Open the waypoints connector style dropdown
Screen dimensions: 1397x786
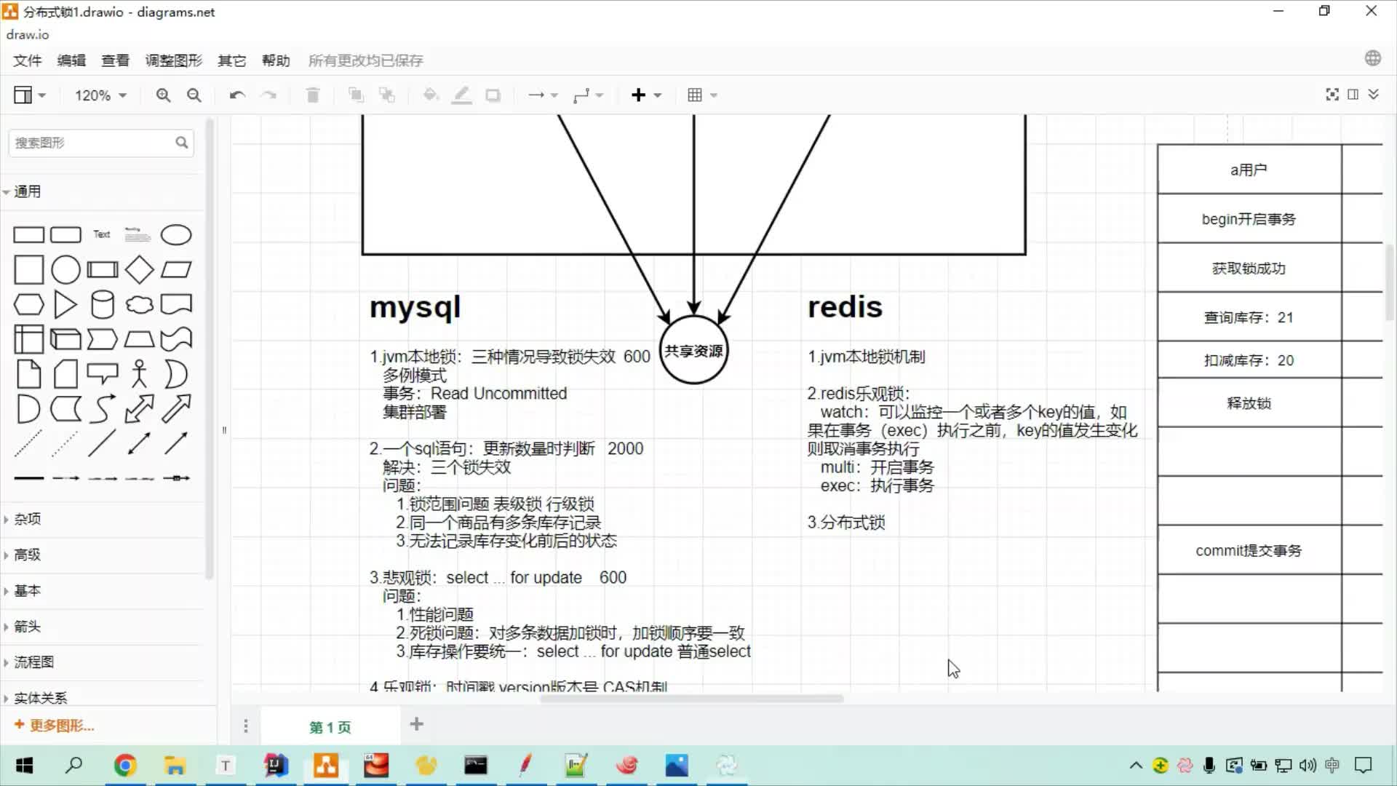588,95
